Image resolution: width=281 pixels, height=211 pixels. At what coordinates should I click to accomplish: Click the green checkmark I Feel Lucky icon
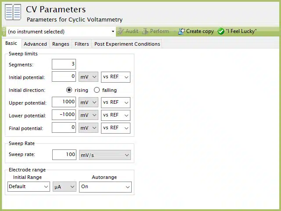click(x=221, y=31)
